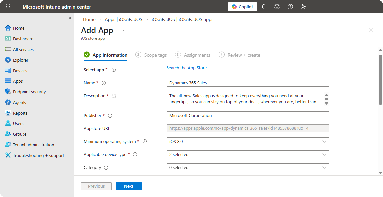Image resolution: width=383 pixels, height=197 pixels.
Task: Click the help question mark icon
Action: pos(290,7)
